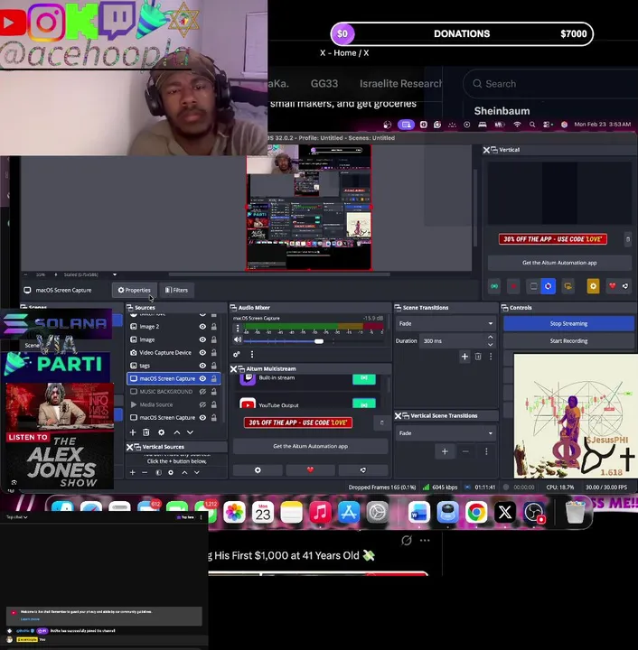
Task: Click Get the Aitum Automation app in Vertical
Action: tap(559, 263)
